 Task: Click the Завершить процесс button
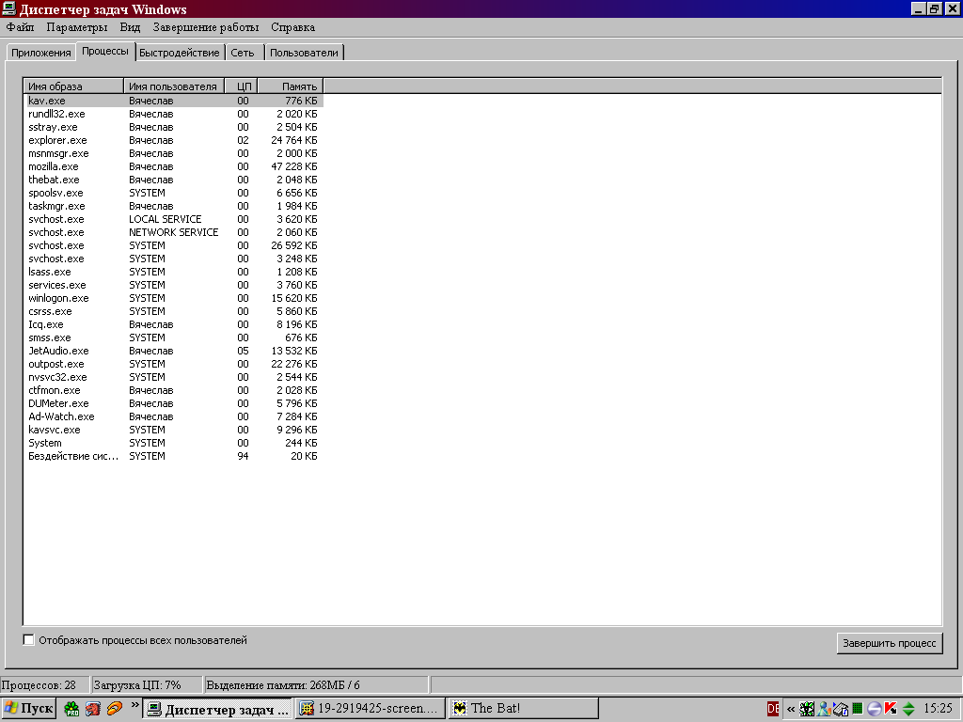(x=889, y=643)
